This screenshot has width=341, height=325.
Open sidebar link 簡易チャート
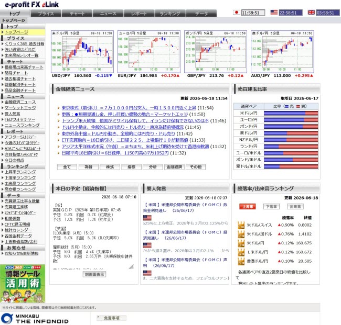click(x=16, y=73)
